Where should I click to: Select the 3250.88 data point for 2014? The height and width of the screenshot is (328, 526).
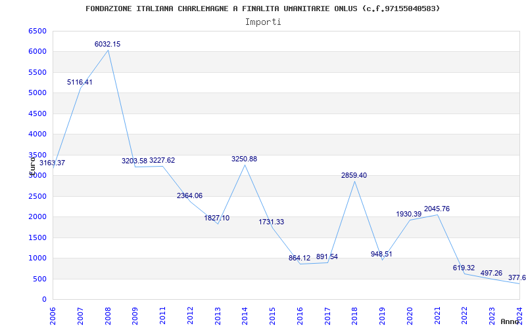click(x=244, y=159)
